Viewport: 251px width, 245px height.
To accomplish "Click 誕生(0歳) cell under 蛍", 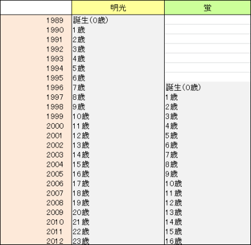I will pyautogui.click(x=208, y=88).
